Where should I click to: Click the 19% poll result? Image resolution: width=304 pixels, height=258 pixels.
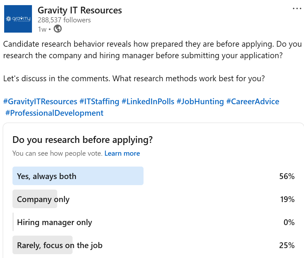click(x=287, y=199)
